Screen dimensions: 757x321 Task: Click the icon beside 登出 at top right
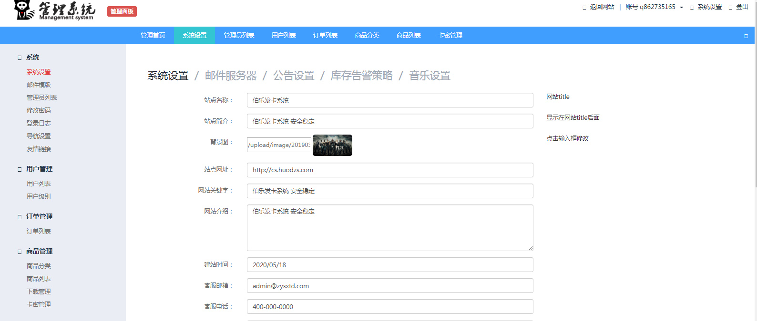[x=730, y=7]
